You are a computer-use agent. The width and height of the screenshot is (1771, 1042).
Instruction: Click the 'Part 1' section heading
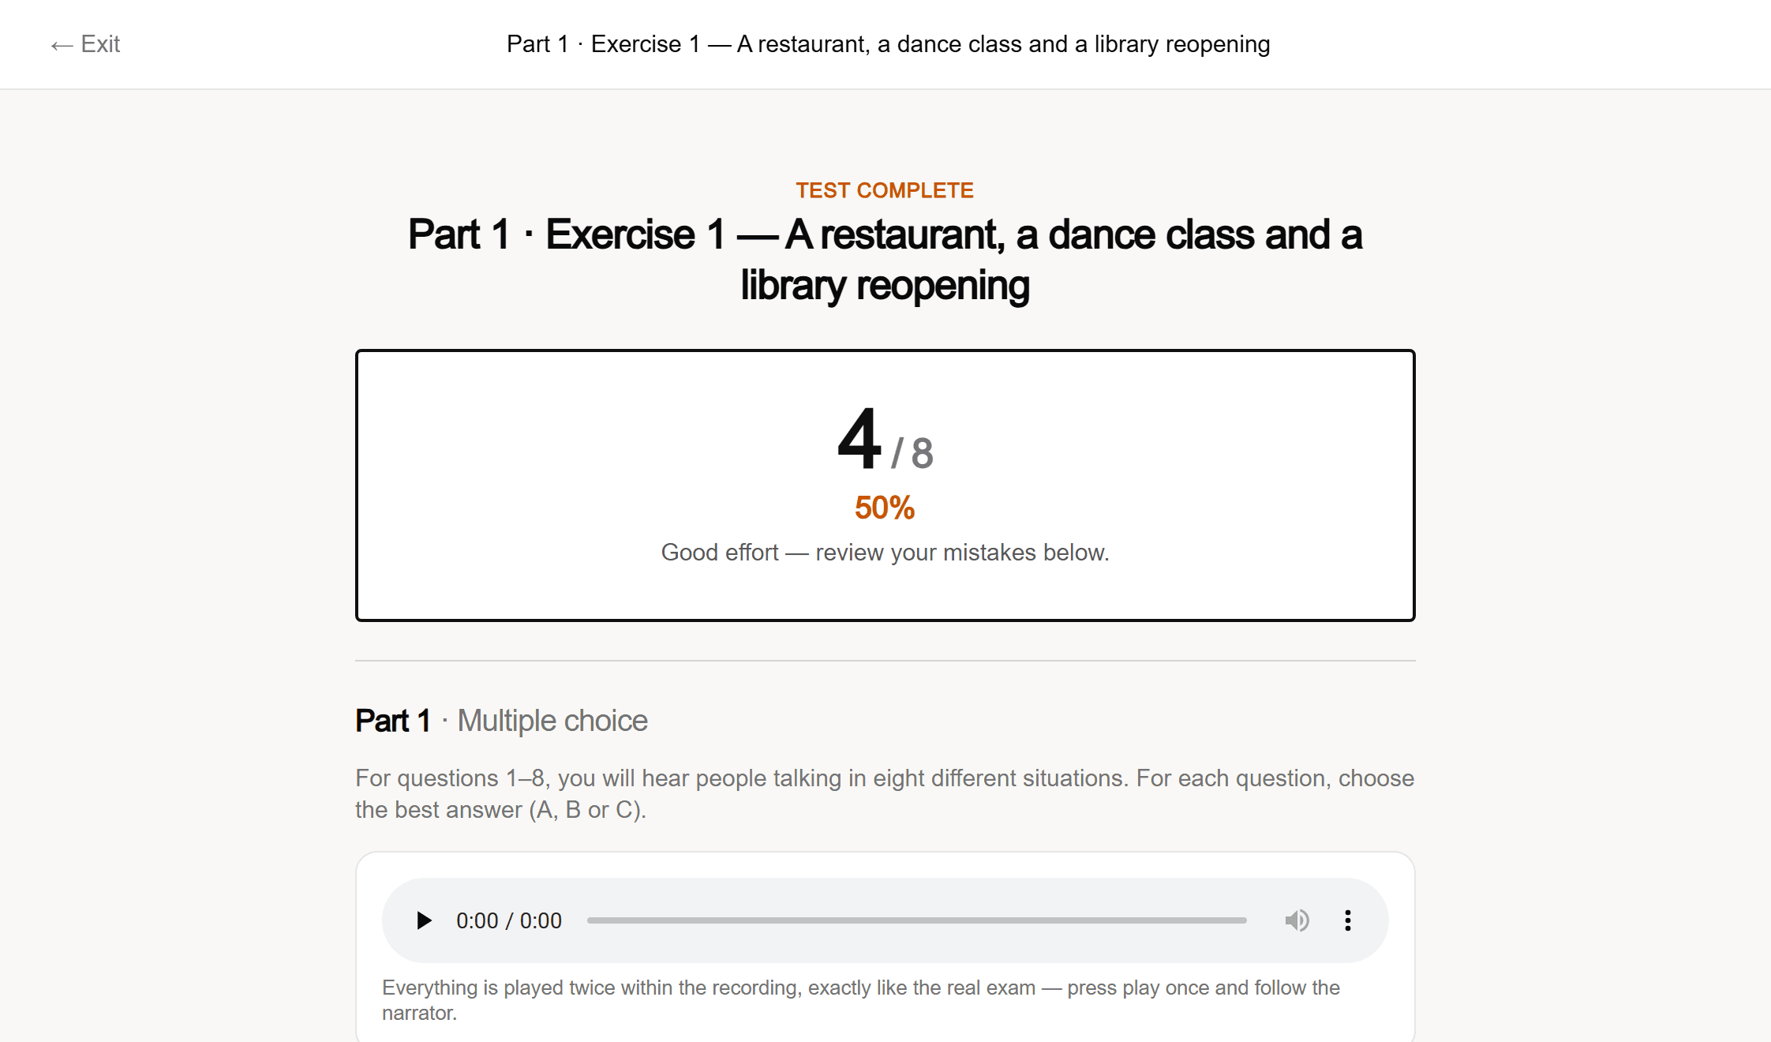tap(393, 721)
